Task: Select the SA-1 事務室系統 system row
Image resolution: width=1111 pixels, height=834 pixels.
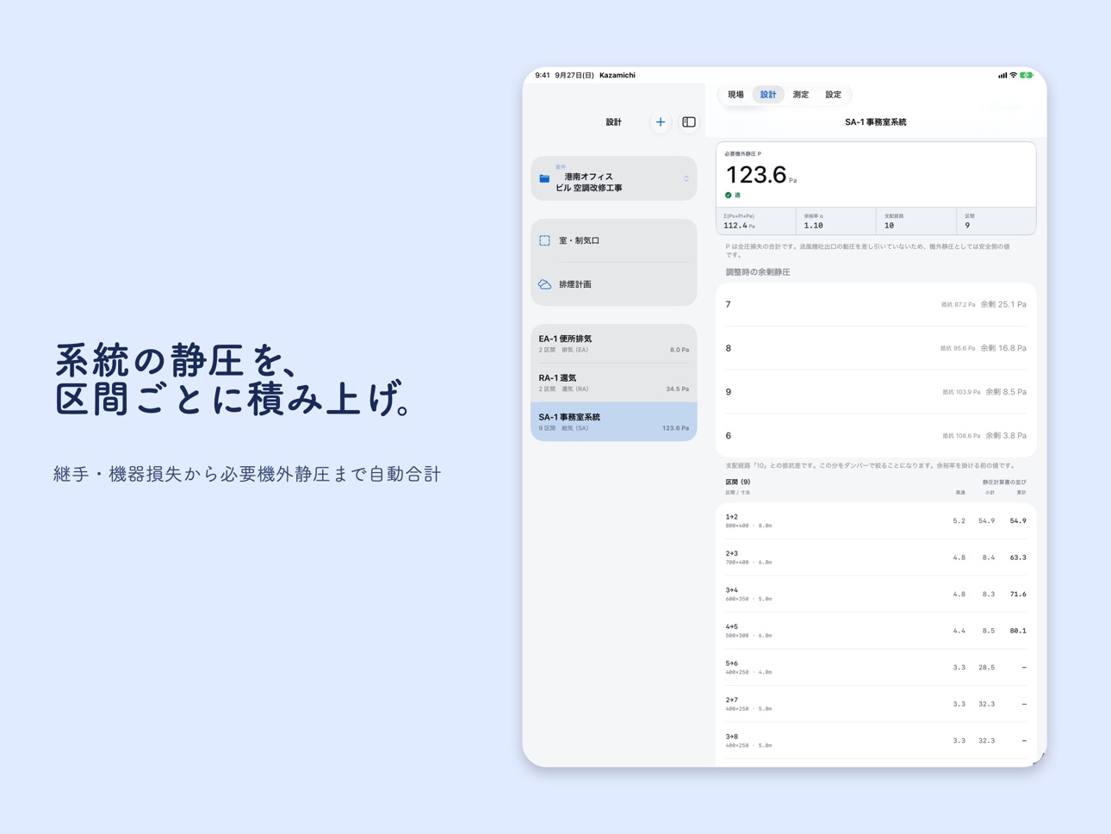Action: (614, 422)
